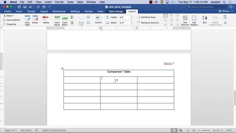Expand the Delete dropdown arrow

(49, 17)
